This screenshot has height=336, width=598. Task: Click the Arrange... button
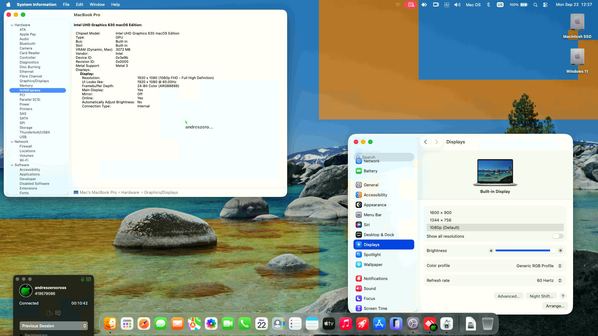[555, 306]
